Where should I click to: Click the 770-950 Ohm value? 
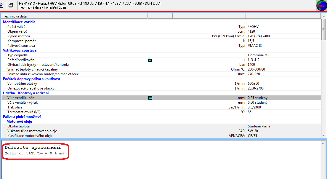pyautogui.click(x=254, y=74)
